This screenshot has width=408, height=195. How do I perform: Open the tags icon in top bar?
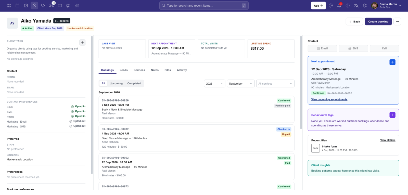[43, 5]
